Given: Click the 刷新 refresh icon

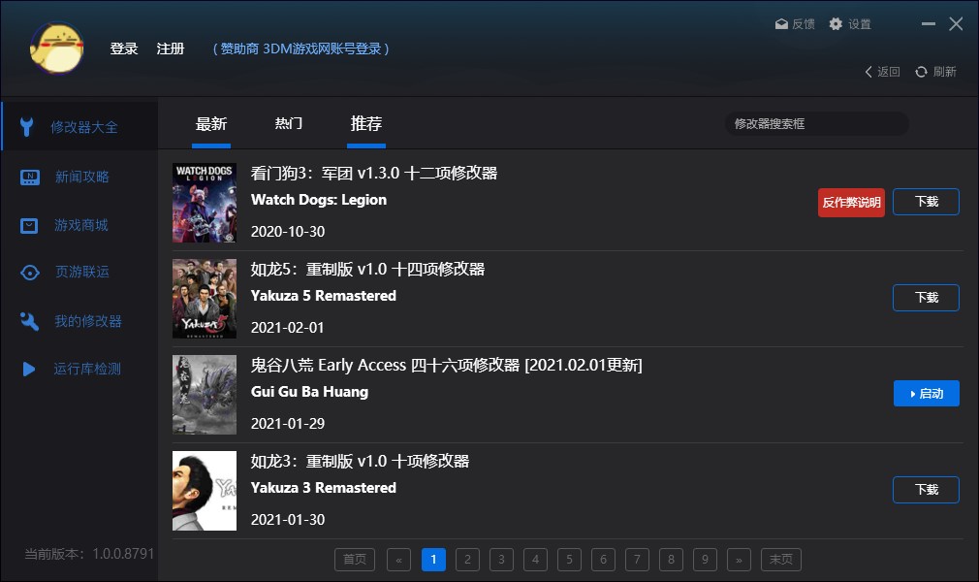Looking at the screenshot, I should click(x=921, y=72).
